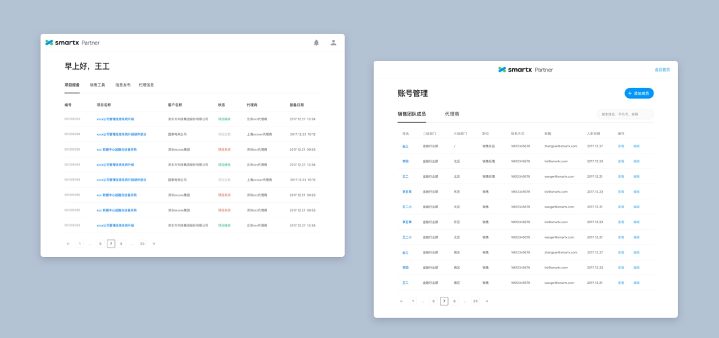
Task: Click the 返回首页 link
Action: 662,70
